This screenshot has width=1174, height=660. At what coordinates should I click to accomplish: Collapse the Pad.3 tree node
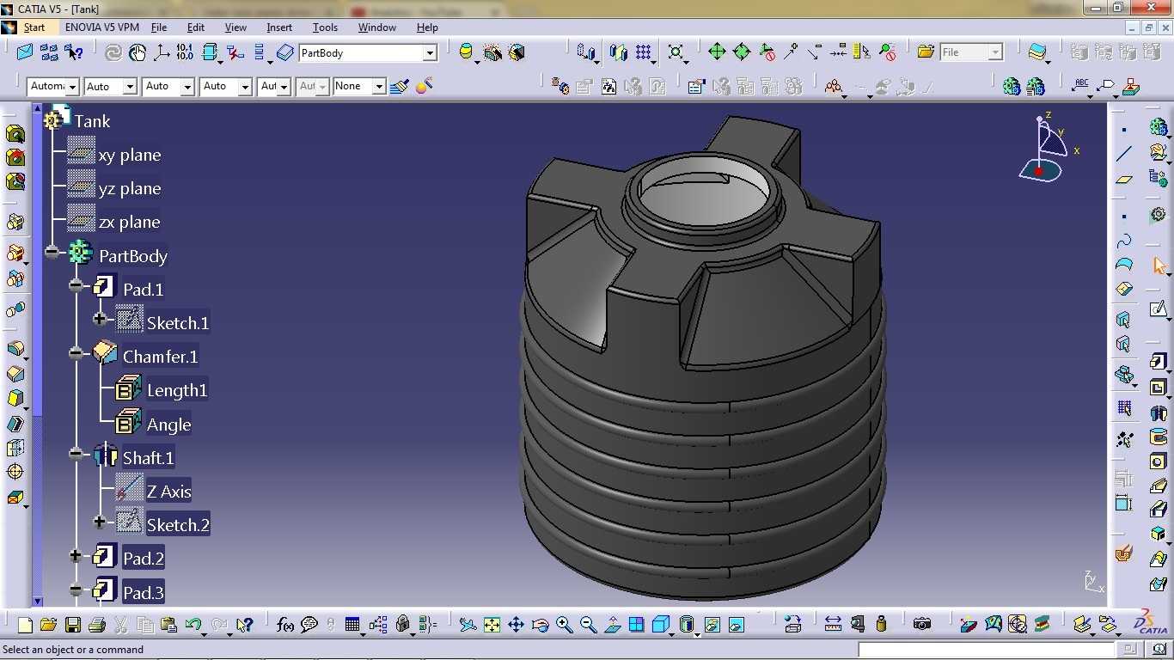tap(76, 590)
